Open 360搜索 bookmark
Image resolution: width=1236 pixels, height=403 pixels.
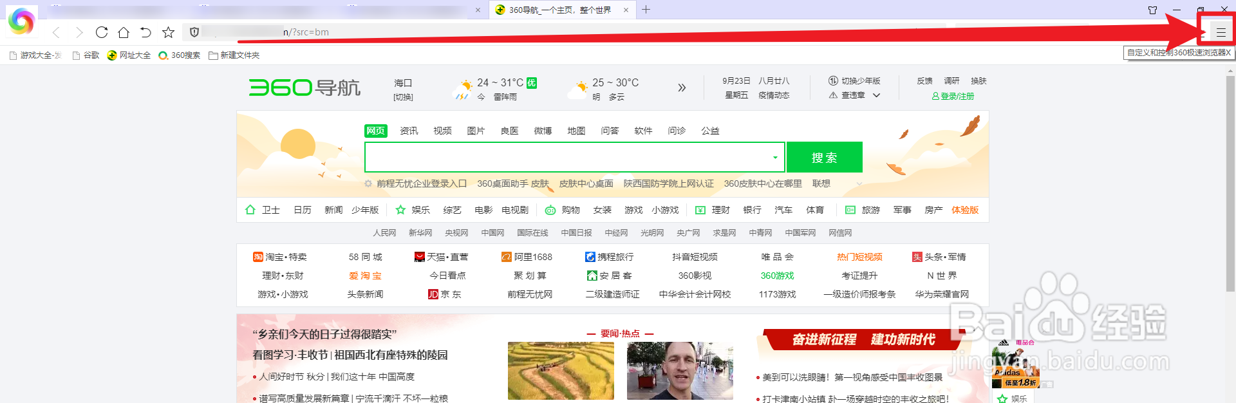pos(180,55)
